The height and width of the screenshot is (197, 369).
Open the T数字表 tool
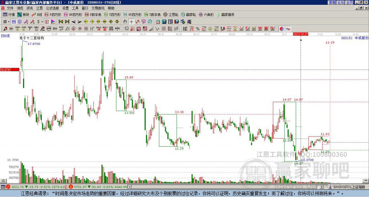[x=152, y=14]
